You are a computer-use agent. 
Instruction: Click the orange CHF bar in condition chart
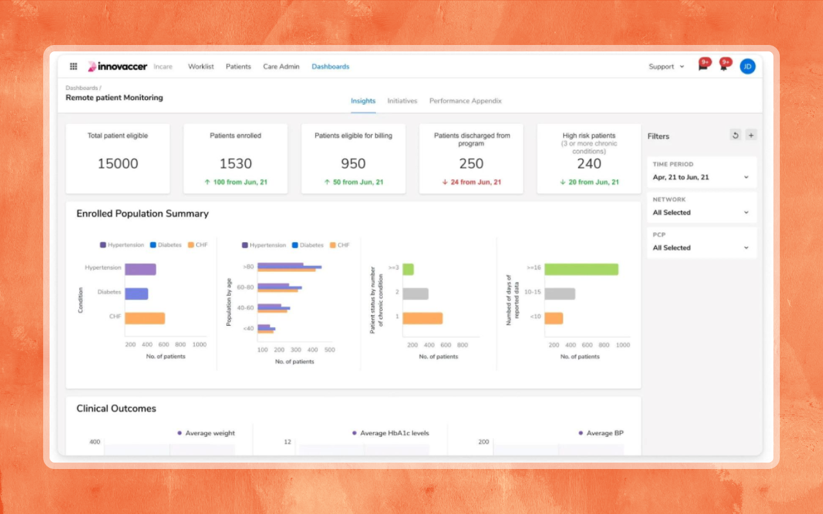tap(145, 318)
